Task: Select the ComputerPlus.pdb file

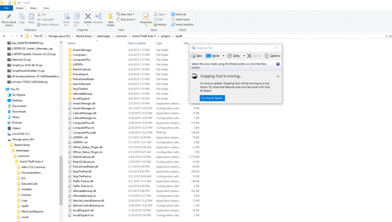Action: 84,133
